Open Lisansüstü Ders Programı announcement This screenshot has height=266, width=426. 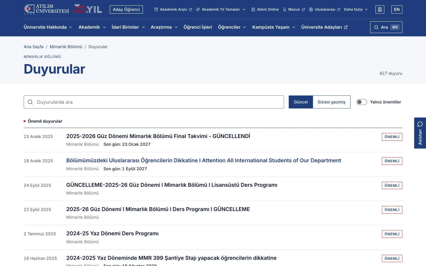pos(172,185)
